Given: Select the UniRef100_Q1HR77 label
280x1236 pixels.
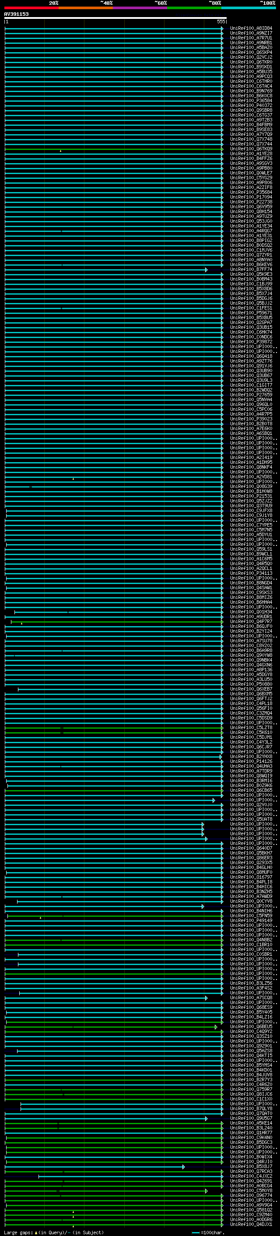Looking at the screenshot, I should 251,1133.
